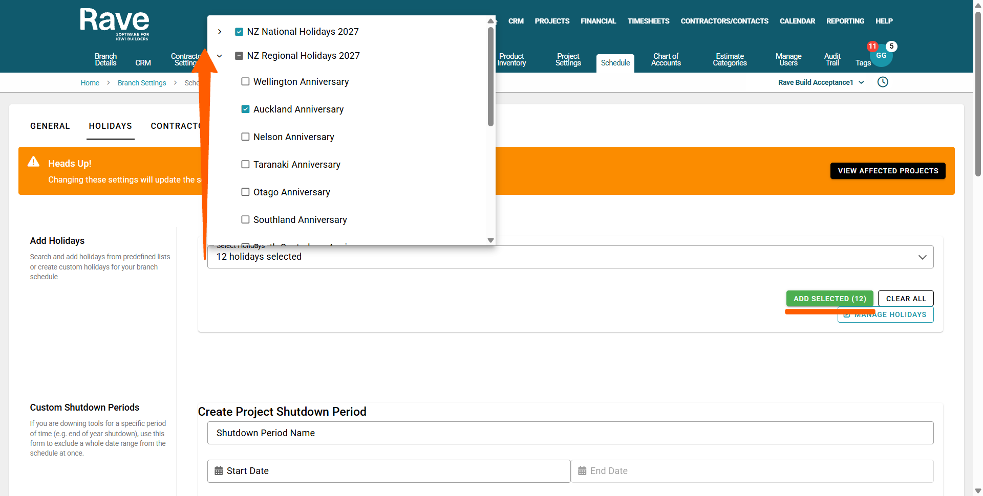Uncheck NZ National Holidays 2027
Viewport: 983px width, 496px height.
[239, 32]
